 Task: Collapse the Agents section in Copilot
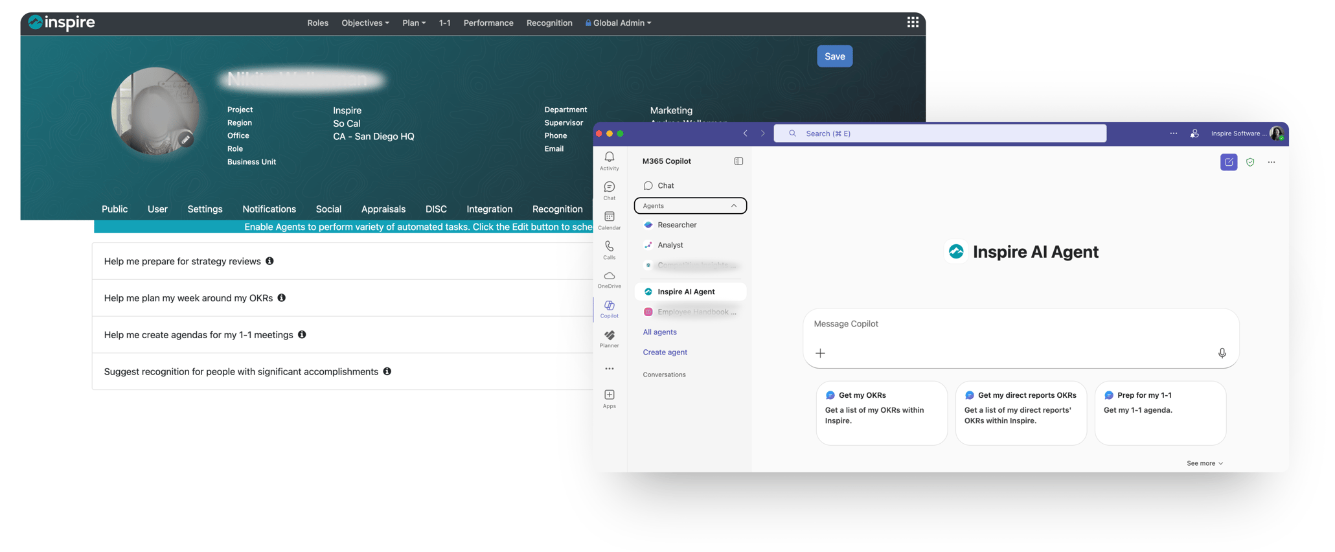tap(690, 206)
